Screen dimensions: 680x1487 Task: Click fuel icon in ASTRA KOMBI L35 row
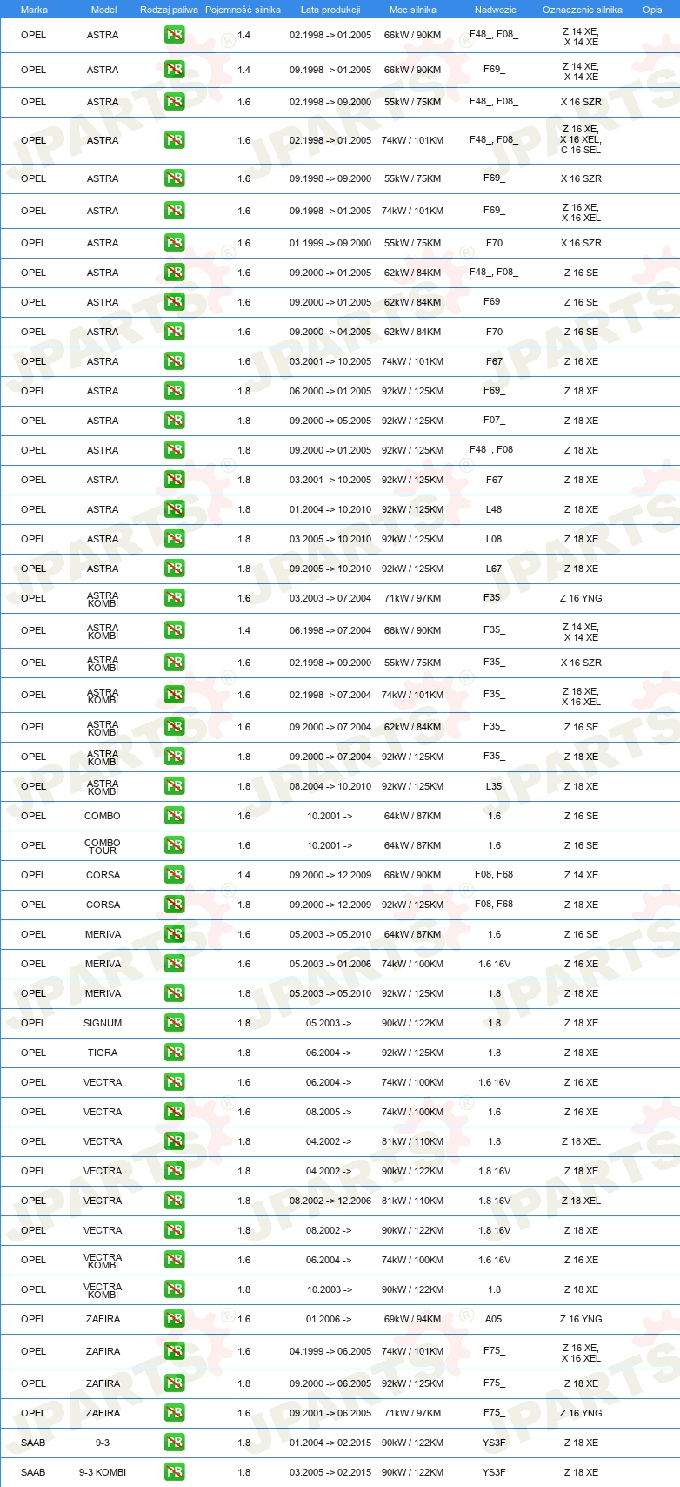click(174, 786)
